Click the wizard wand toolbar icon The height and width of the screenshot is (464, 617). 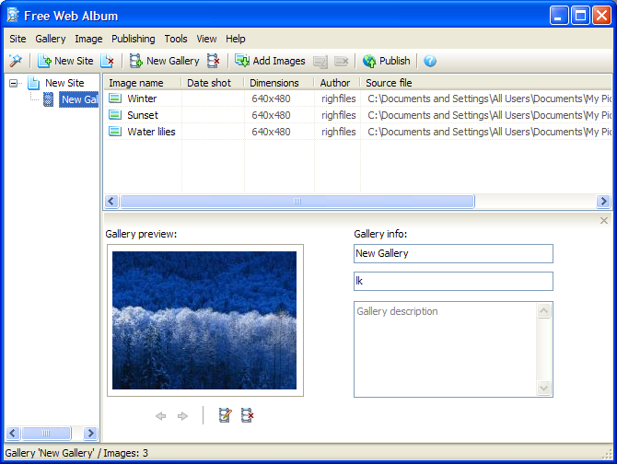pyautogui.click(x=16, y=61)
